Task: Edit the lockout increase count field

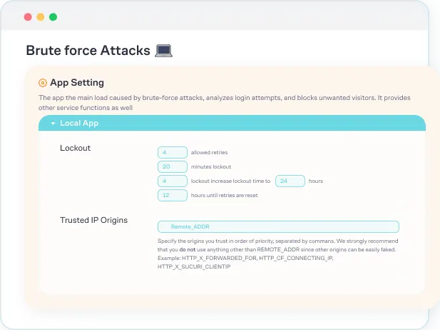Action: pyautogui.click(x=173, y=181)
